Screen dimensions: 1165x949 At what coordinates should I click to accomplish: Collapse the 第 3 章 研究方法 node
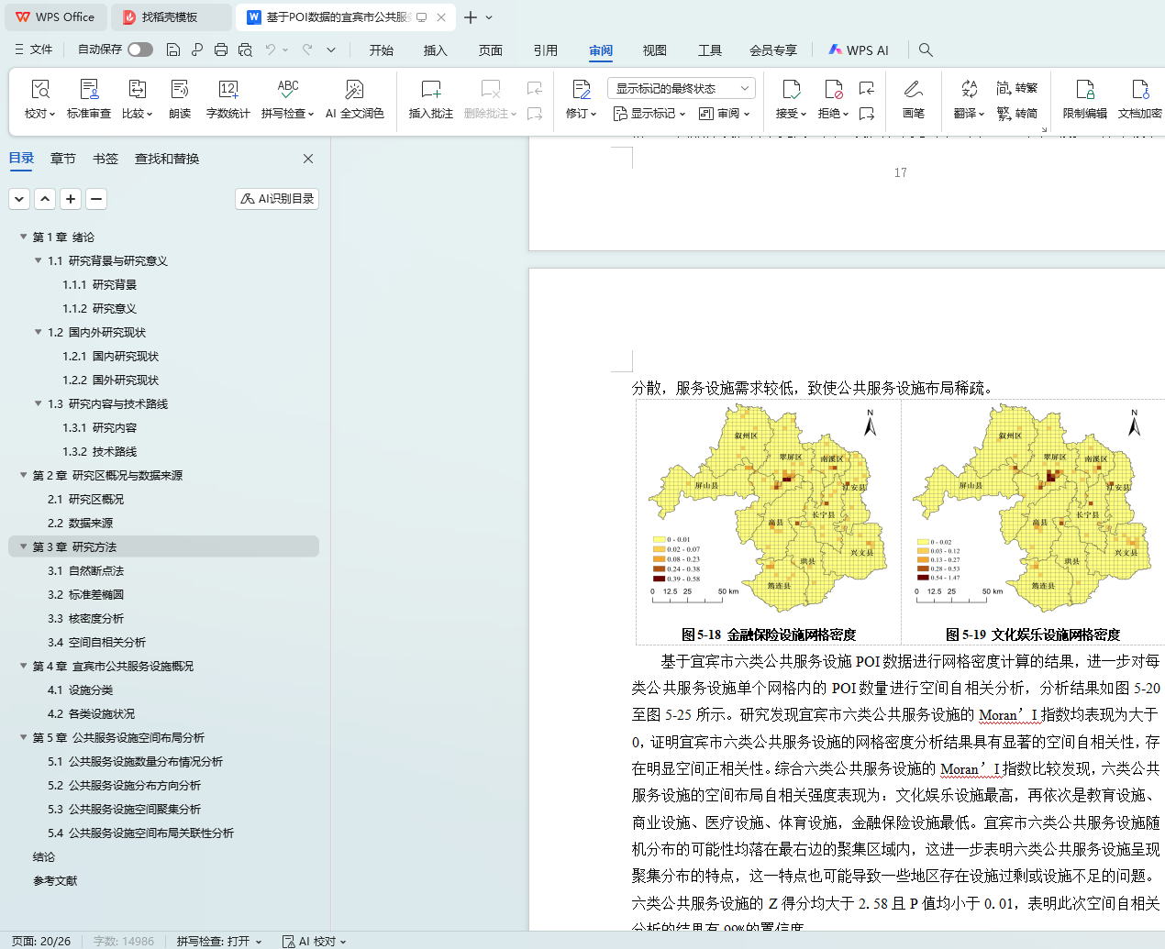pyautogui.click(x=23, y=546)
